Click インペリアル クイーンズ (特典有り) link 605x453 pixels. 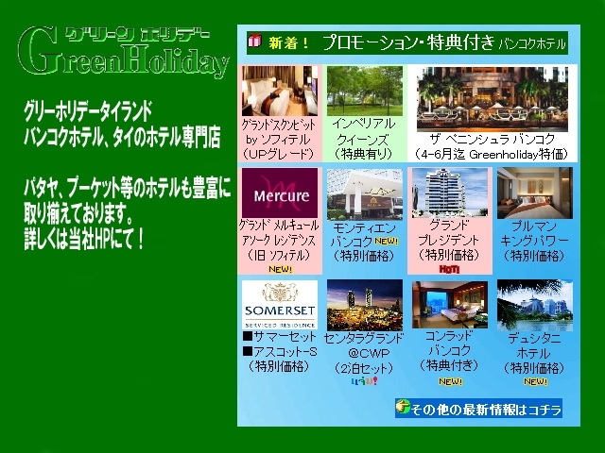click(364, 139)
